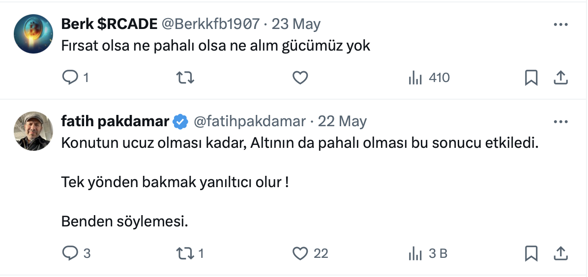This screenshot has height=277, width=588.
Task: Retweet fatih pakdamar's post
Action: click(185, 253)
